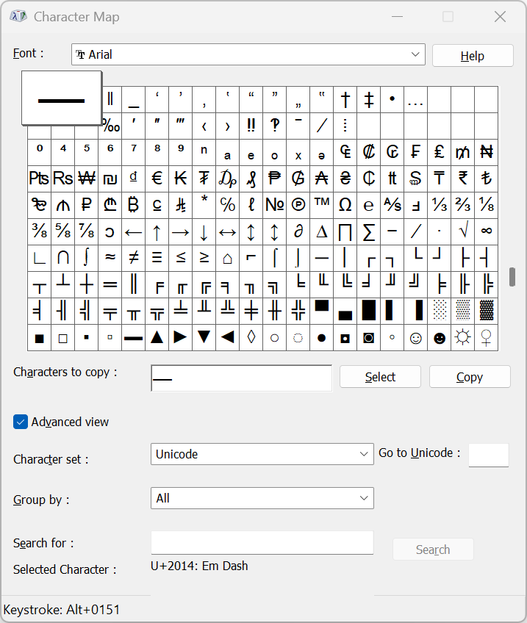Viewport: 527px width, 623px height.
Task: Select the black circle ● character
Action: pyautogui.click(x=321, y=338)
